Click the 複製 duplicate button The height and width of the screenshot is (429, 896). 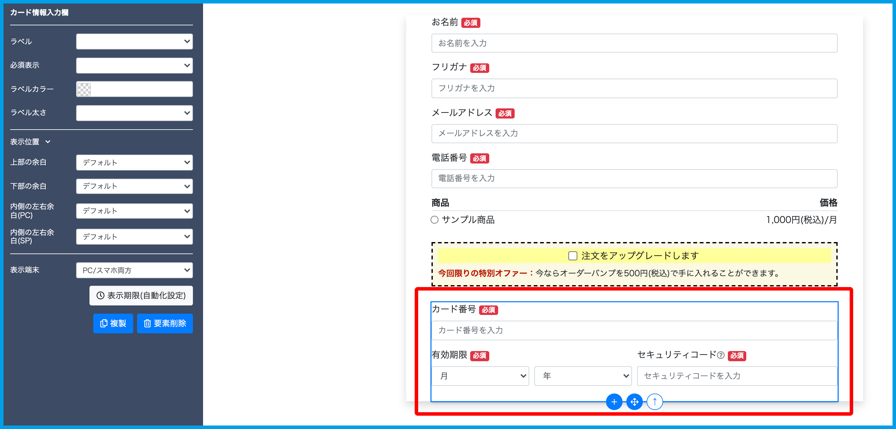(x=113, y=323)
